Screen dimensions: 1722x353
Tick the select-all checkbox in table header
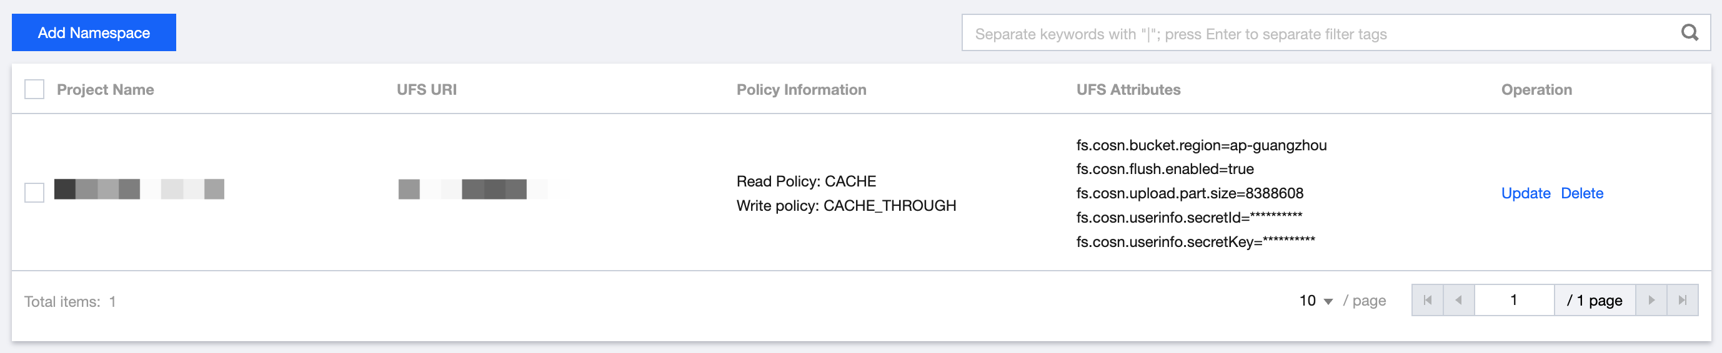34,89
